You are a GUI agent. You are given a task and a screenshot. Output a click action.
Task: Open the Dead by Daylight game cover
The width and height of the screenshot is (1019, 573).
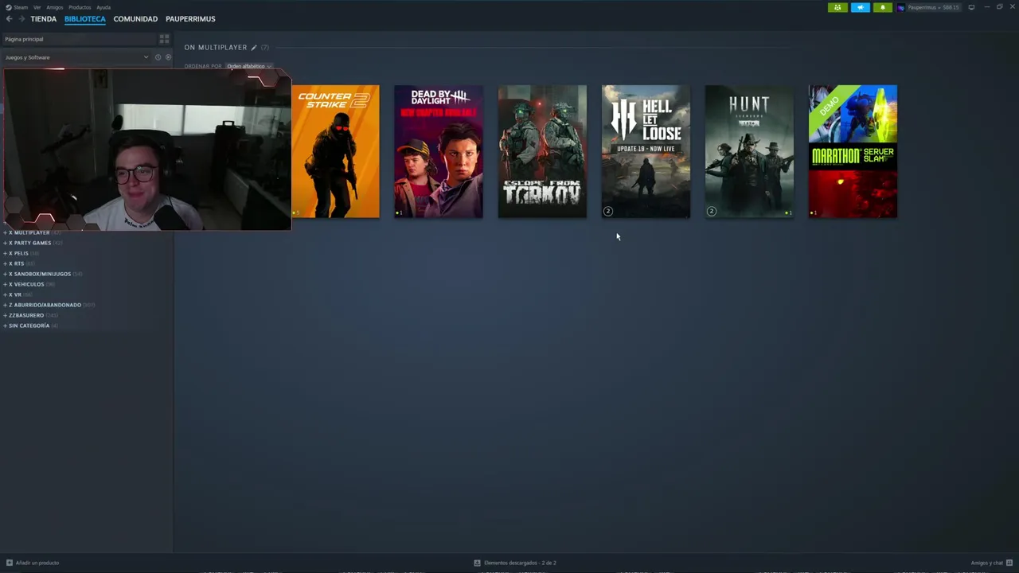(439, 151)
